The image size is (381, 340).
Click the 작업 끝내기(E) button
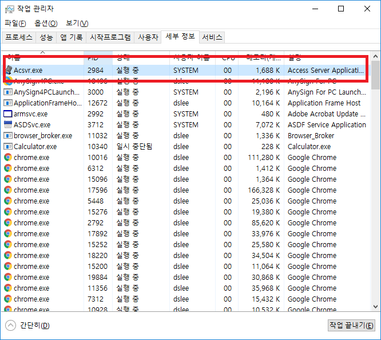click(x=351, y=326)
